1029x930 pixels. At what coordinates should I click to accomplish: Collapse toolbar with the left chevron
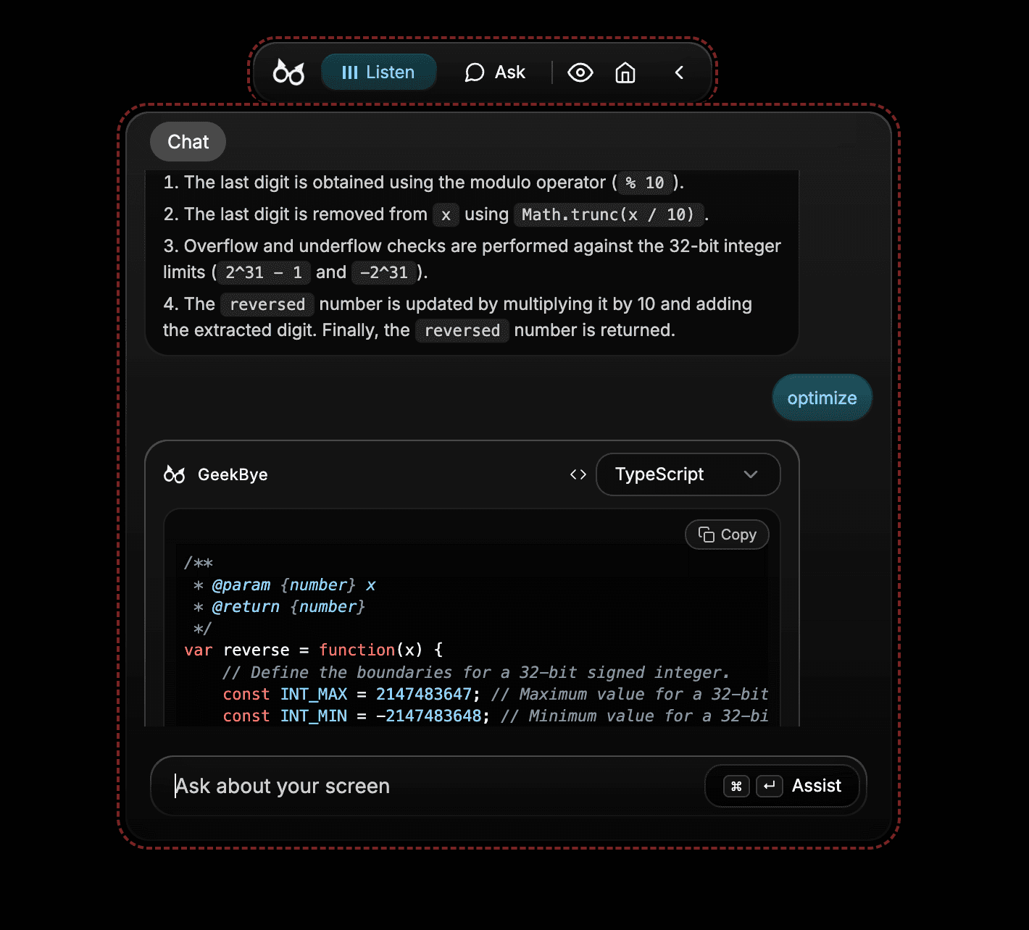coord(679,72)
